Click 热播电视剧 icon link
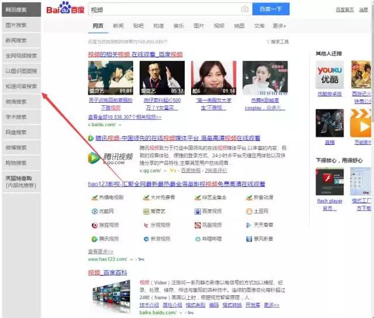 point(108,198)
